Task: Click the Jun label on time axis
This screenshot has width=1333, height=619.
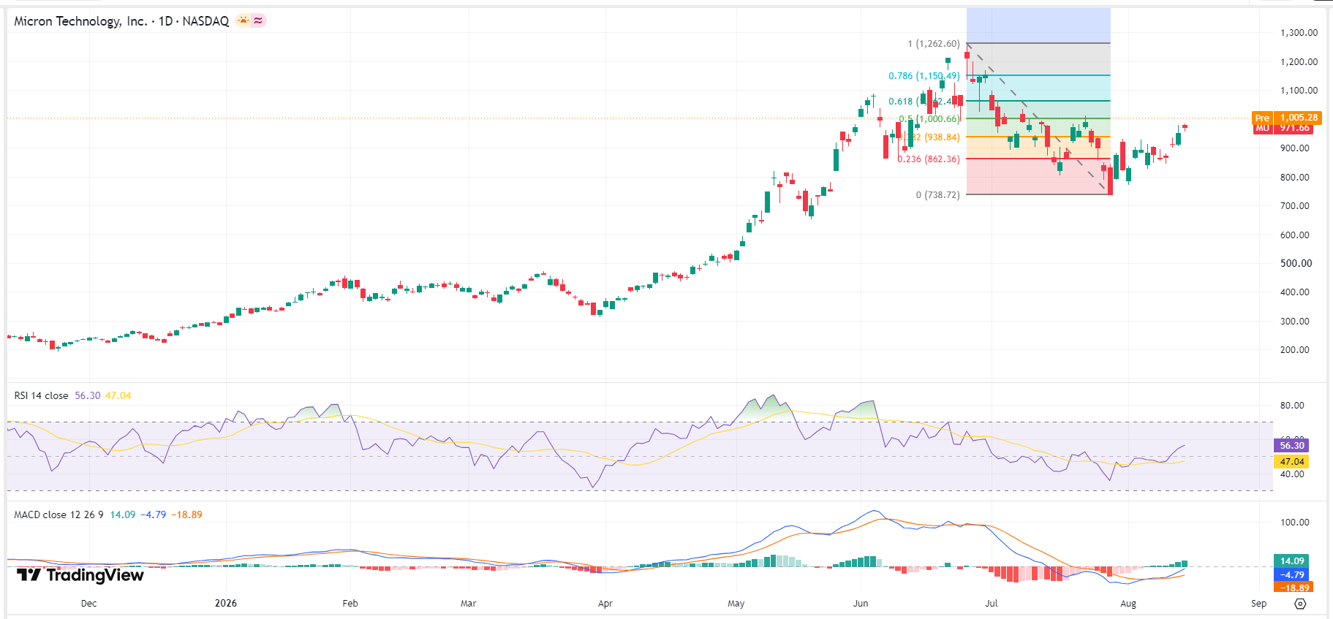Action: (861, 604)
